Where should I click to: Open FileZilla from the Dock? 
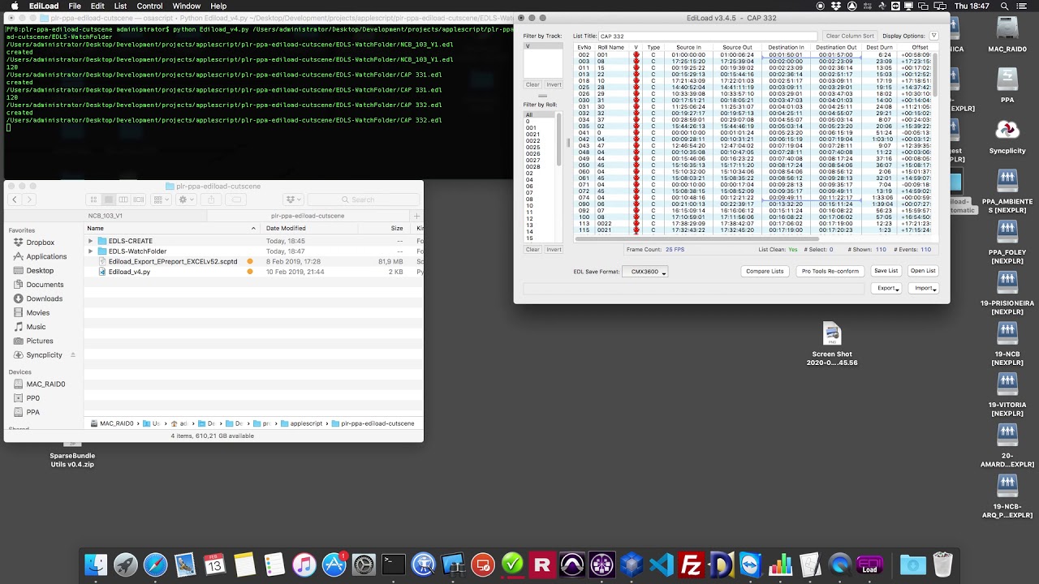pos(692,565)
